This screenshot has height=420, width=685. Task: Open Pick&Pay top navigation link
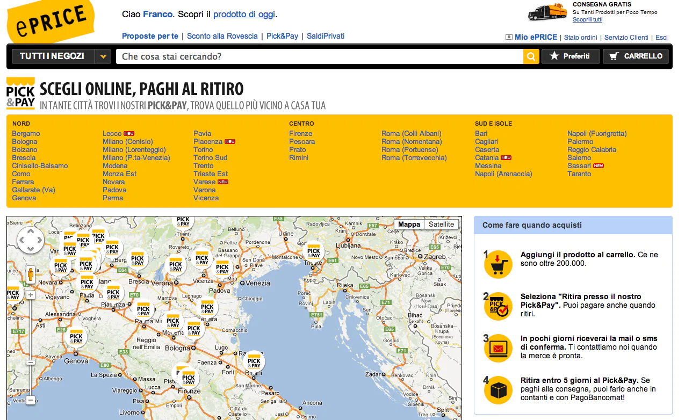(282, 37)
